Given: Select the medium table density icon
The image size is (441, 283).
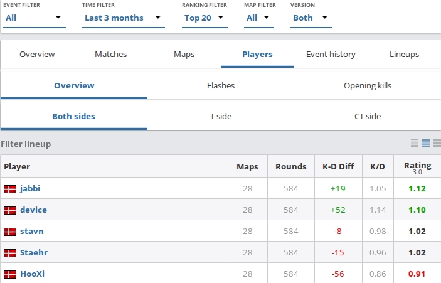Looking at the screenshot, I should coord(426,143).
